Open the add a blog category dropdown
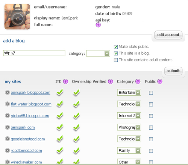 tap(98, 53)
